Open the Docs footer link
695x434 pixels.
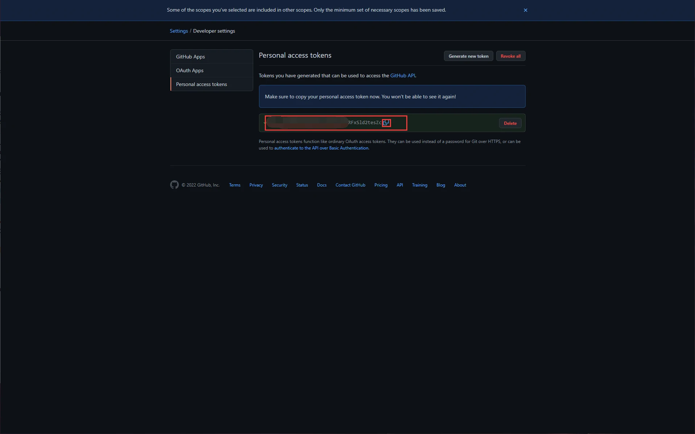(322, 185)
